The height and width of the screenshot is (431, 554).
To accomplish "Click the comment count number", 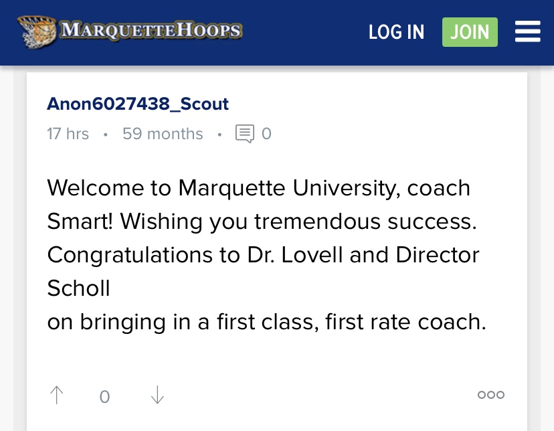I will pos(266,134).
